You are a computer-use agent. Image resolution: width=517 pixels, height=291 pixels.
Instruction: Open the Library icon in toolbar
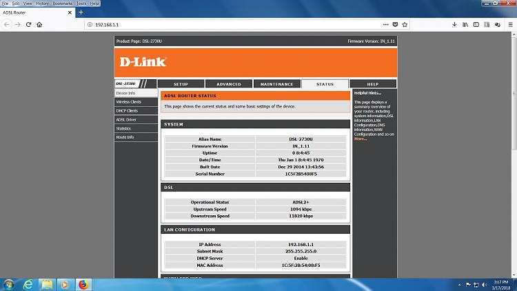point(465,25)
